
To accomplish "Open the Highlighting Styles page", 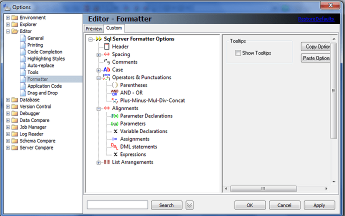I will pyautogui.click(x=46, y=58).
